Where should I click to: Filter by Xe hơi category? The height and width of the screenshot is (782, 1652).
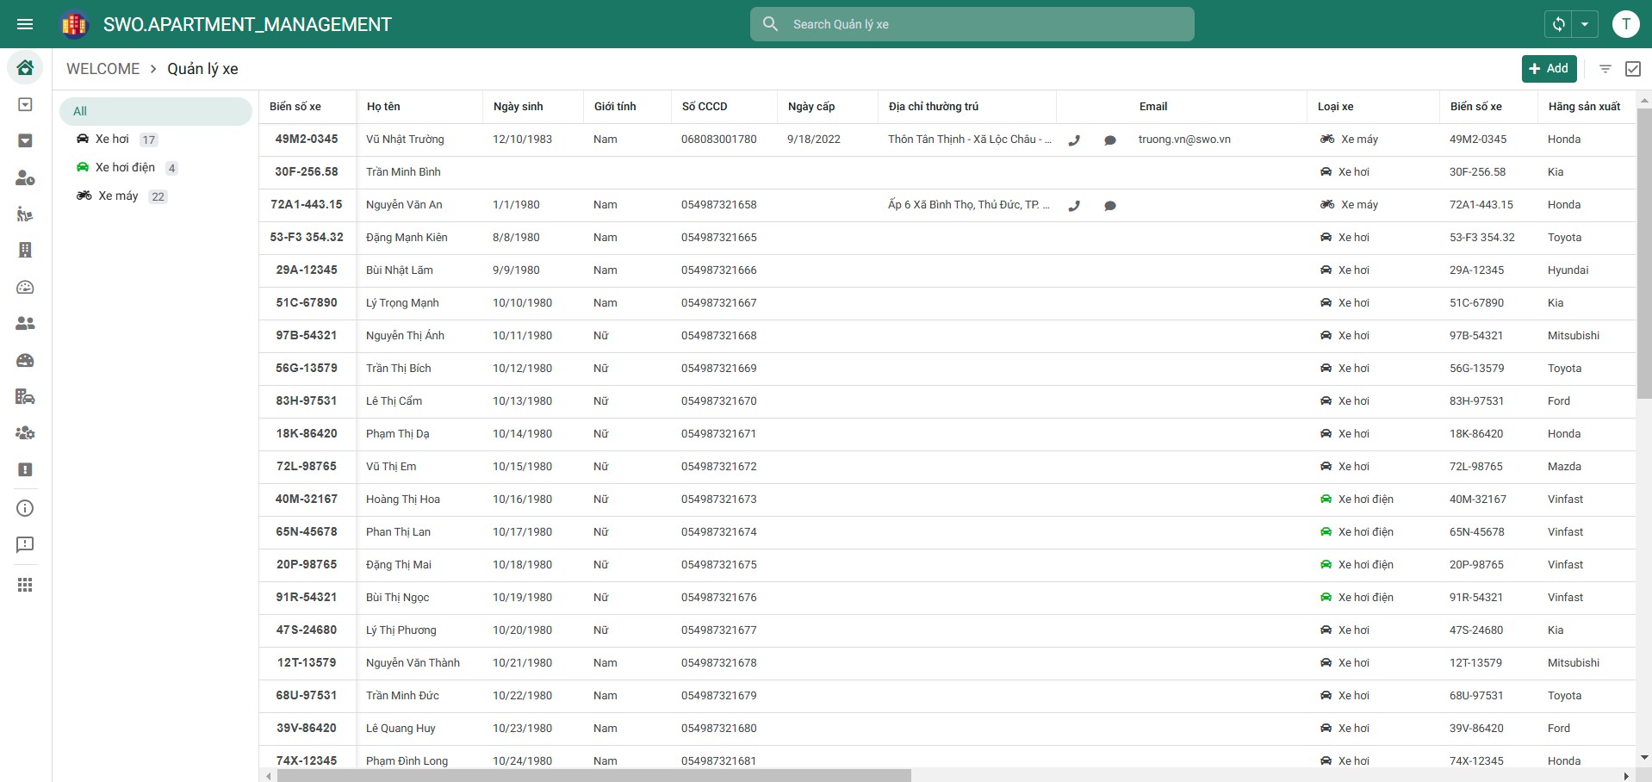click(117, 140)
